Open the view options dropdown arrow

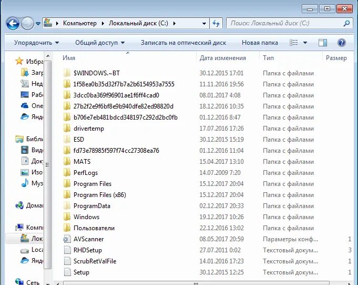[305, 43]
